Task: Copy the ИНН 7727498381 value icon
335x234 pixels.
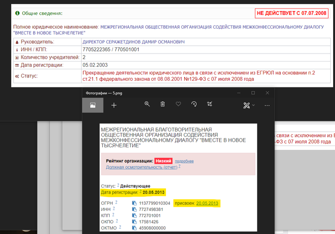Action: click(x=134, y=209)
